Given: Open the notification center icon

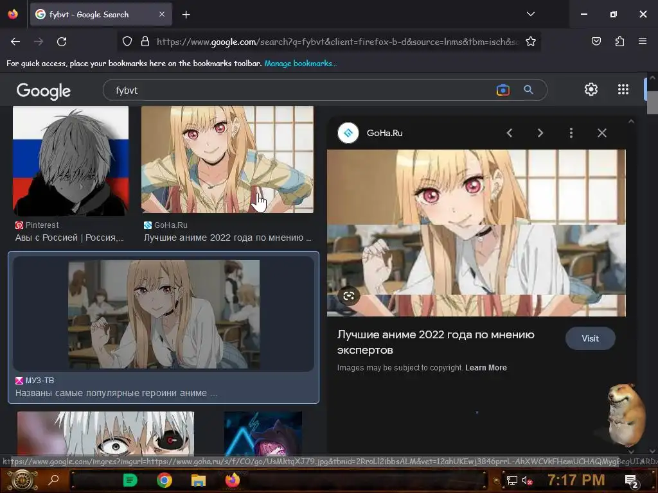Looking at the screenshot, I should [631, 481].
